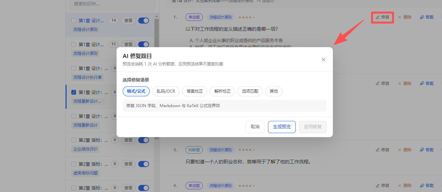Switch off the 企业绩效评价 row toggle

tap(144, 140)
